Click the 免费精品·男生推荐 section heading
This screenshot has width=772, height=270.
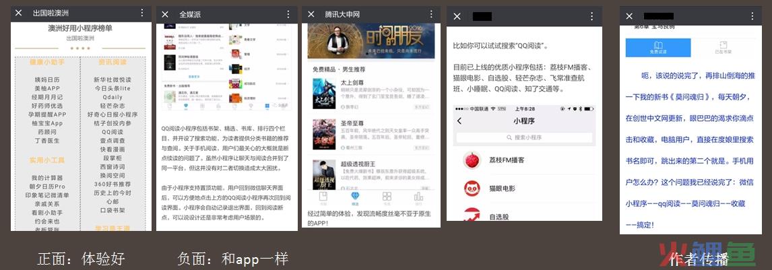[340, 69]
